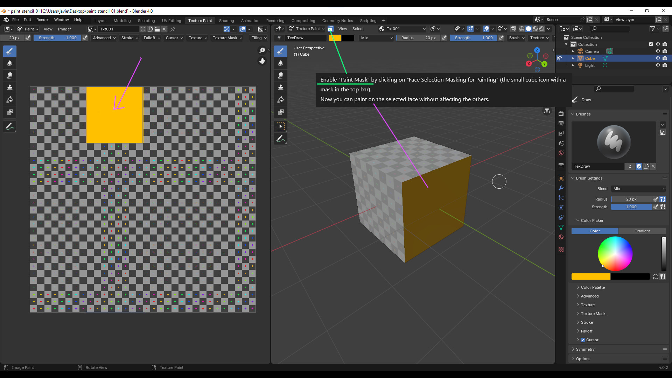Toggle Face Selection Masking for Painting cube icon

[331, 29]
